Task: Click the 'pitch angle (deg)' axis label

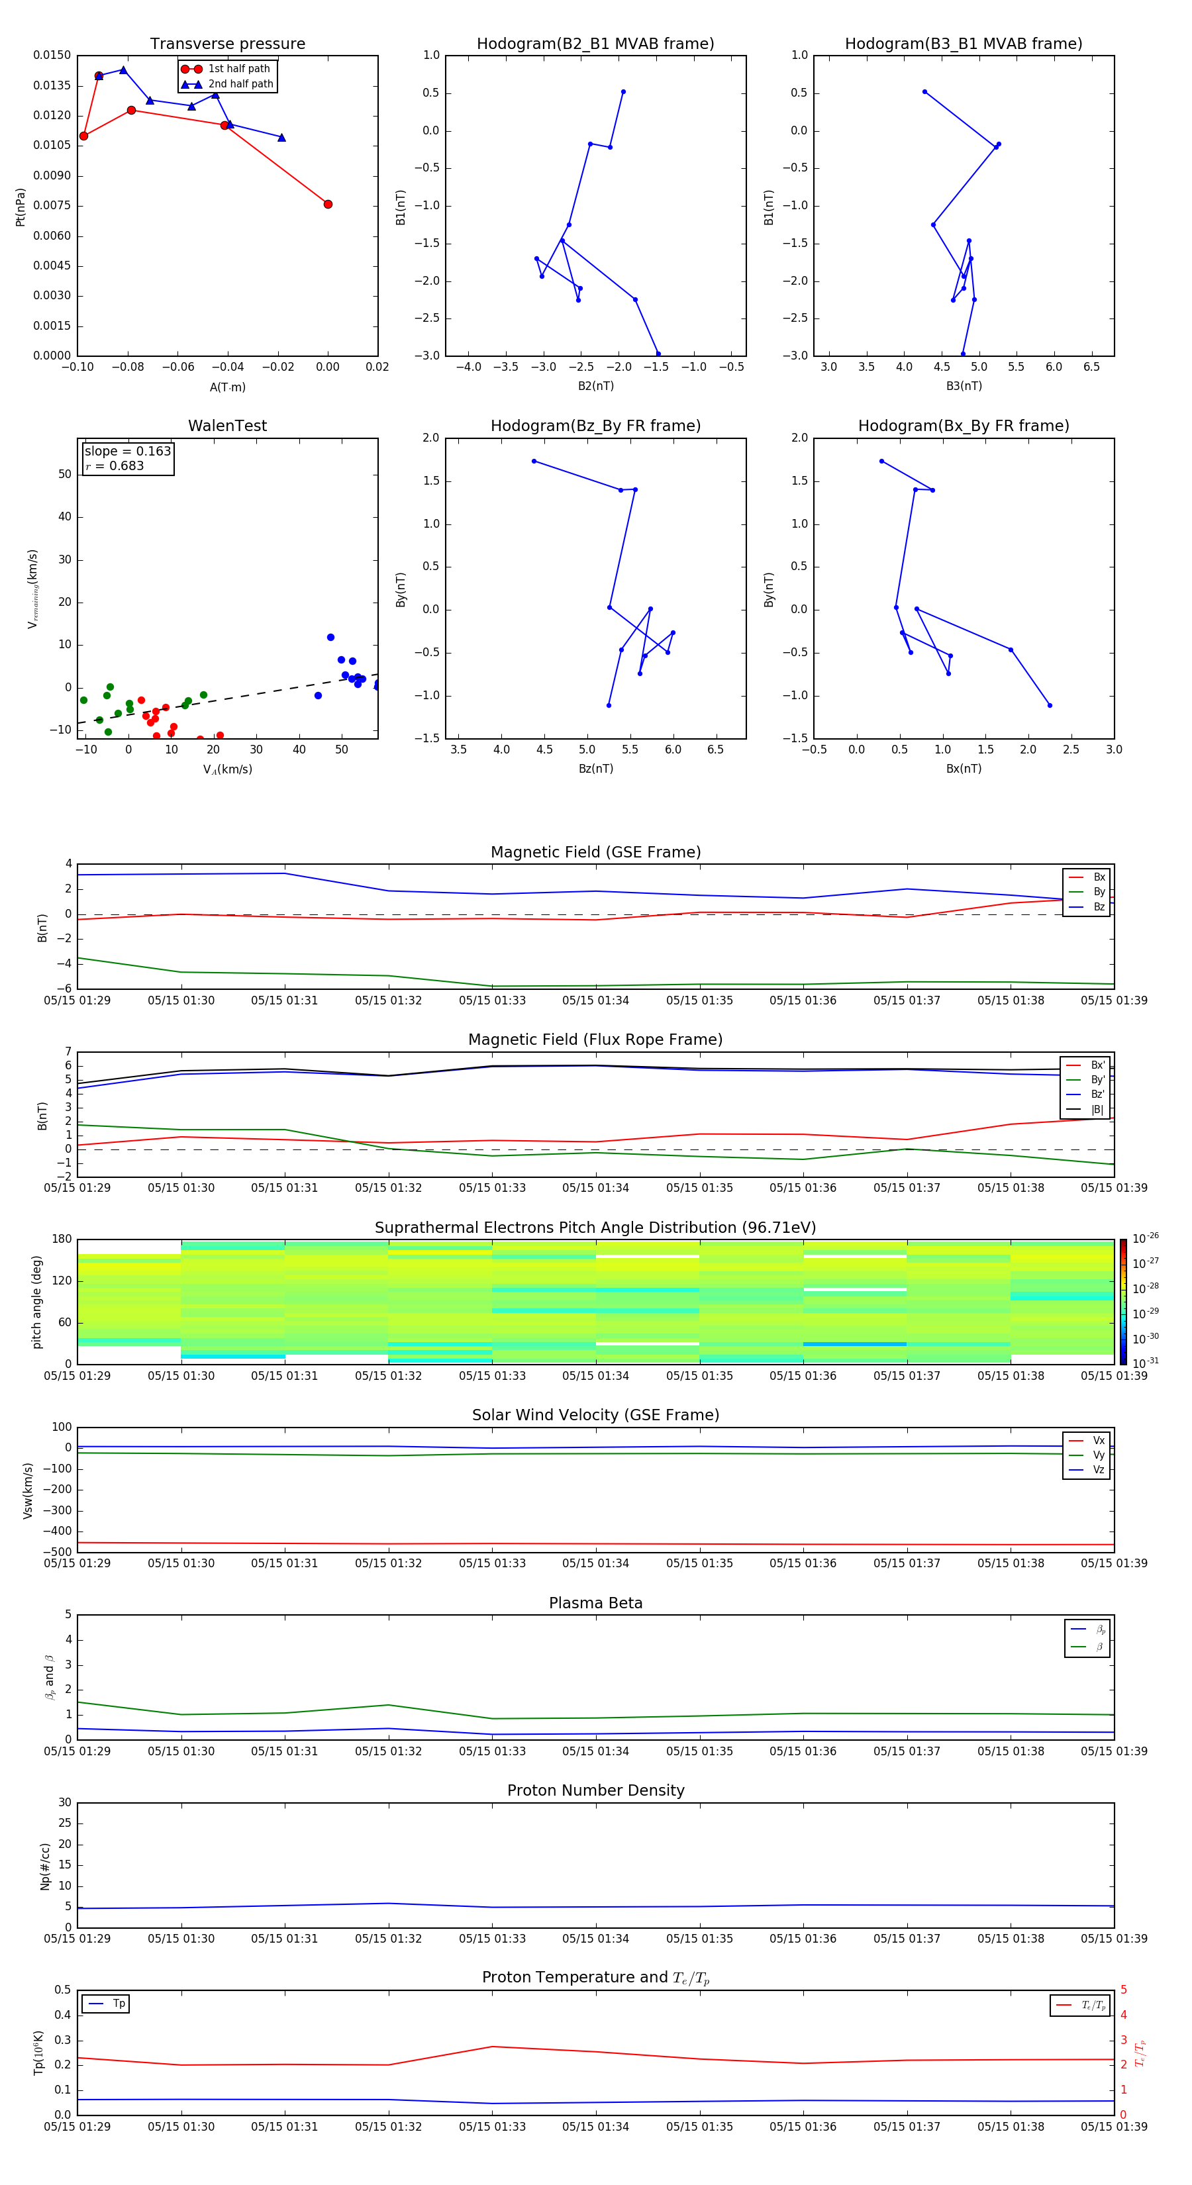Action: click(36, 1302)
